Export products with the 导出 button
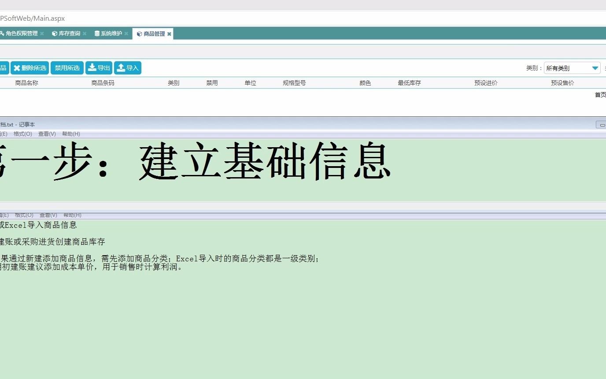The width and height of the screenshot is (606, 379). 99,68
